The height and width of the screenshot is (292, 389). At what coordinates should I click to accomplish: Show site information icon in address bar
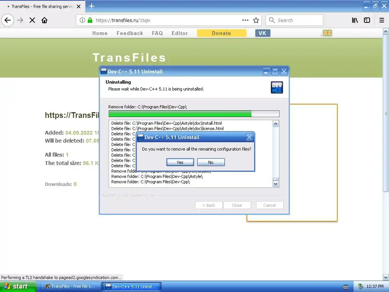point(82,21)
